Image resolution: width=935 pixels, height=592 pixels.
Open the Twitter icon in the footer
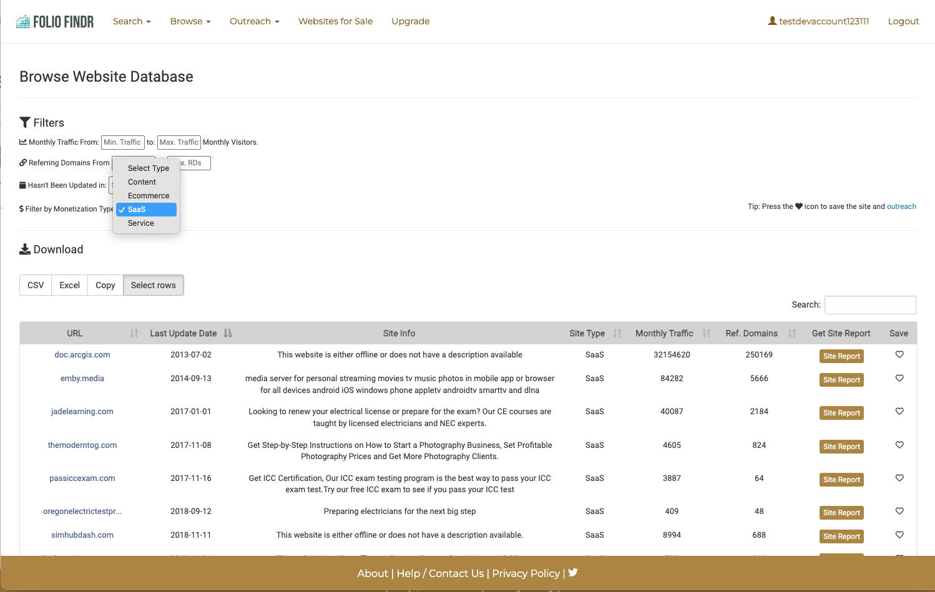573,573
